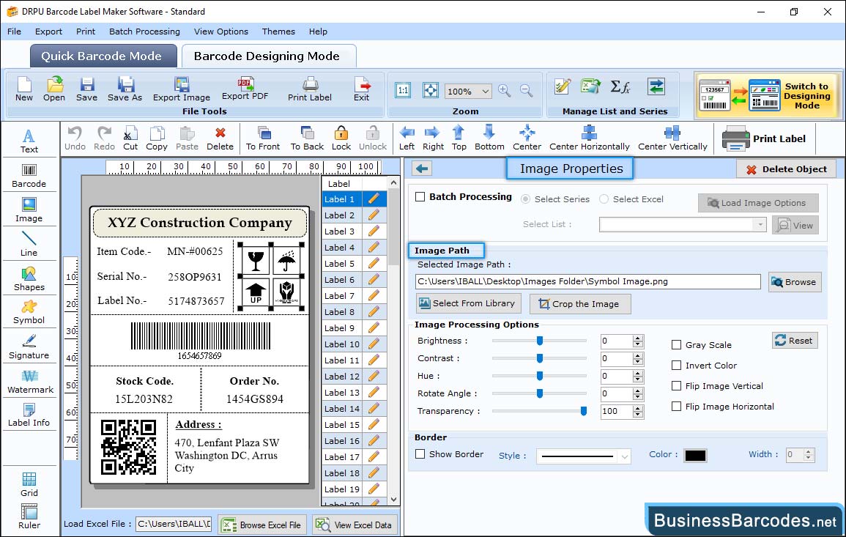Image resolution: width=846 pixels, height=537 pixels.
Task: Click the Delete Object button
Action: pyautogui.click(x=786, y=169)
